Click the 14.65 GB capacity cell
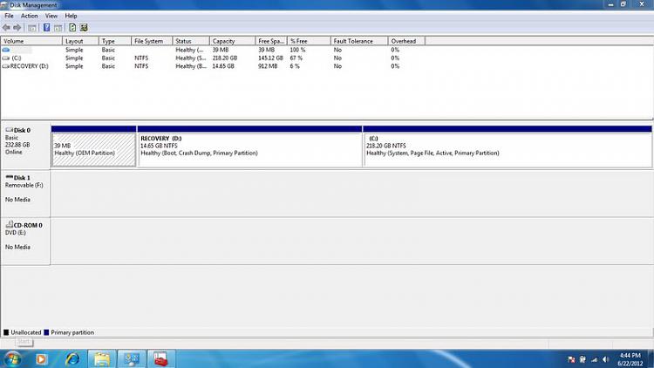This screenshot has width=654, height=368. 223,66
